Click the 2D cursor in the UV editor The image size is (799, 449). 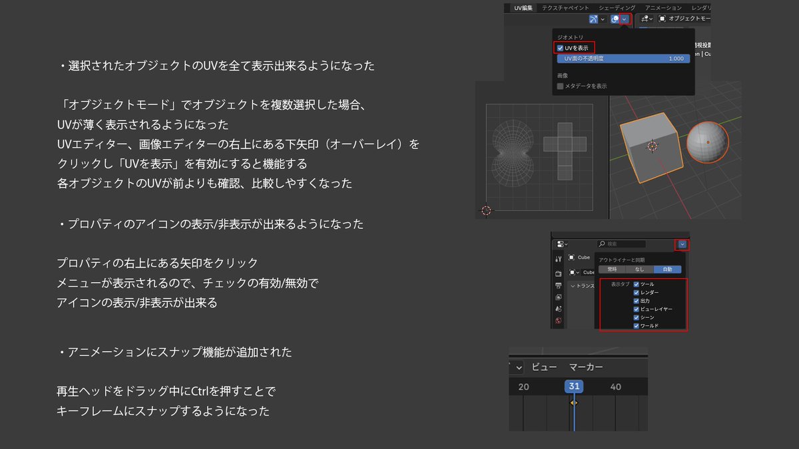click(486, 210)
